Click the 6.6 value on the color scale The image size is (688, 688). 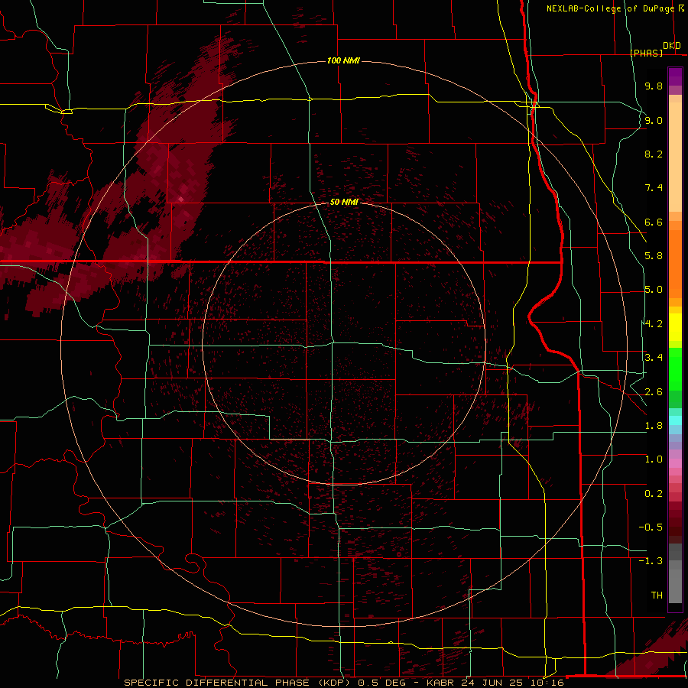pyautogui.click(x=654, y=222)
